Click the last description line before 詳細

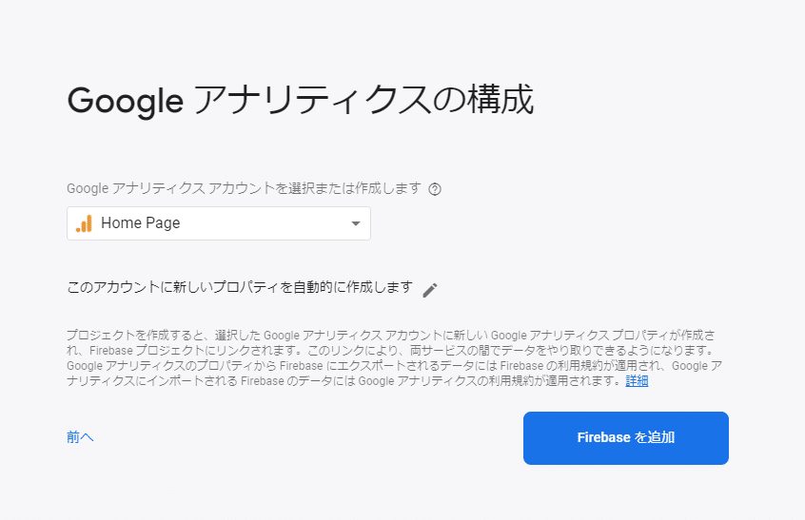pos(343,381)
